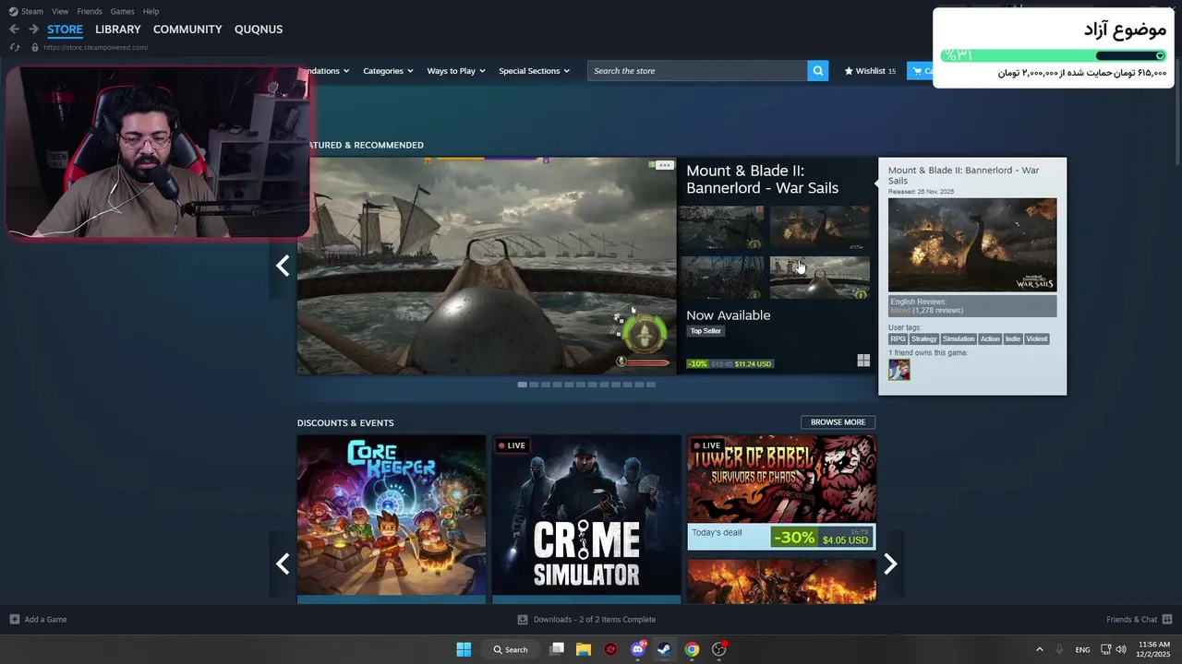1182x664 pixels.
Task: Open Windows Start menu
Action: point(464,649)
